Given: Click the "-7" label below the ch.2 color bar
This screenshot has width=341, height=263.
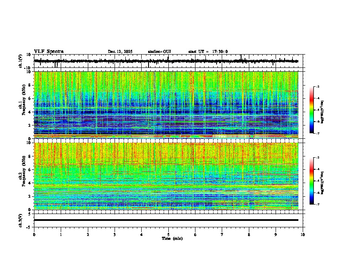Looking at the screenshot, I should tap(317, 204).
